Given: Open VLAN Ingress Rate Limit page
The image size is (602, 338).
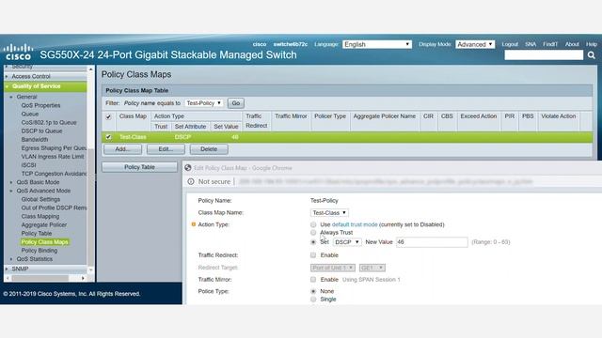Looking at the screenshot, I should 53,157.
